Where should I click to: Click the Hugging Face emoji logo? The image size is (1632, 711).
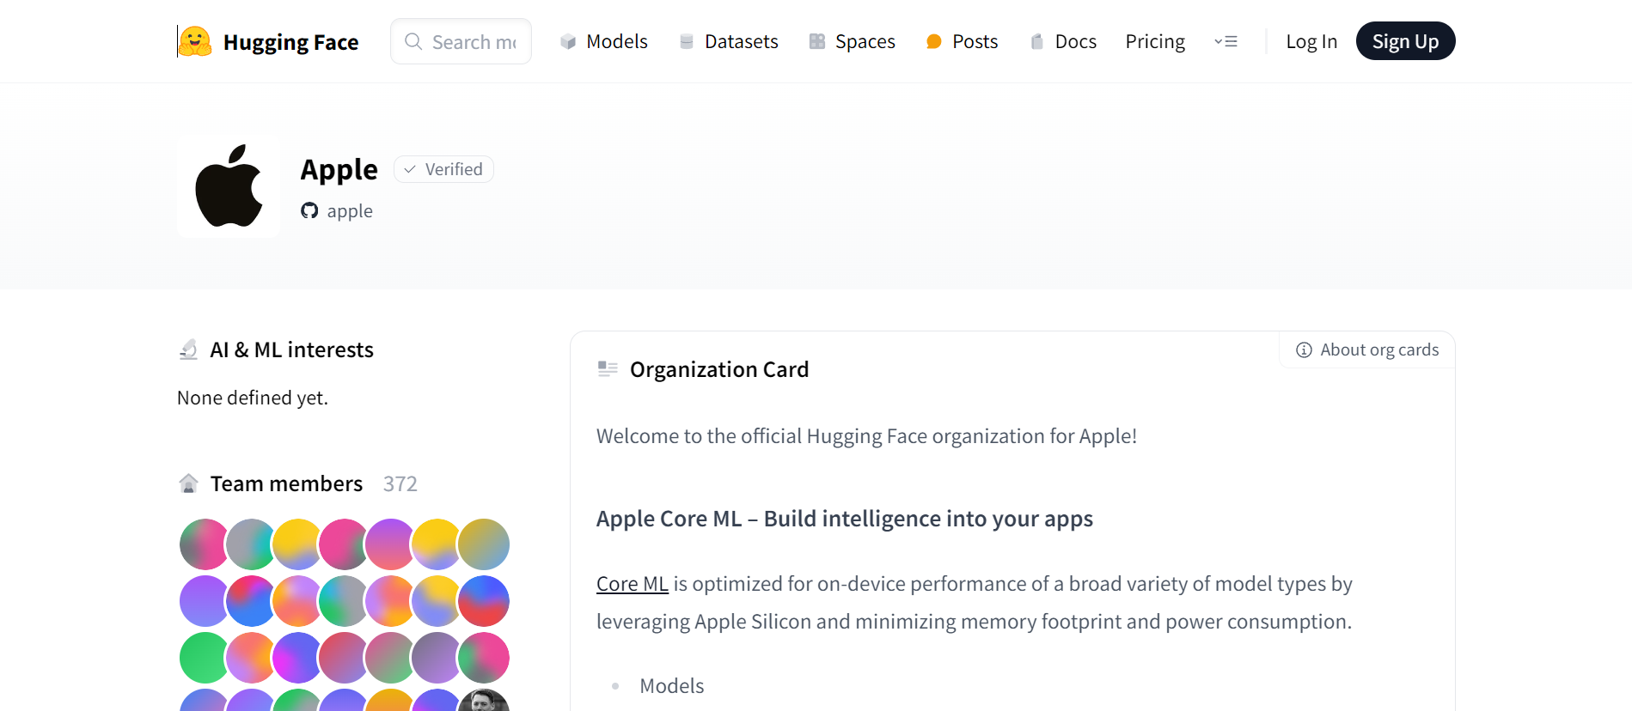(x=195, y=41)
